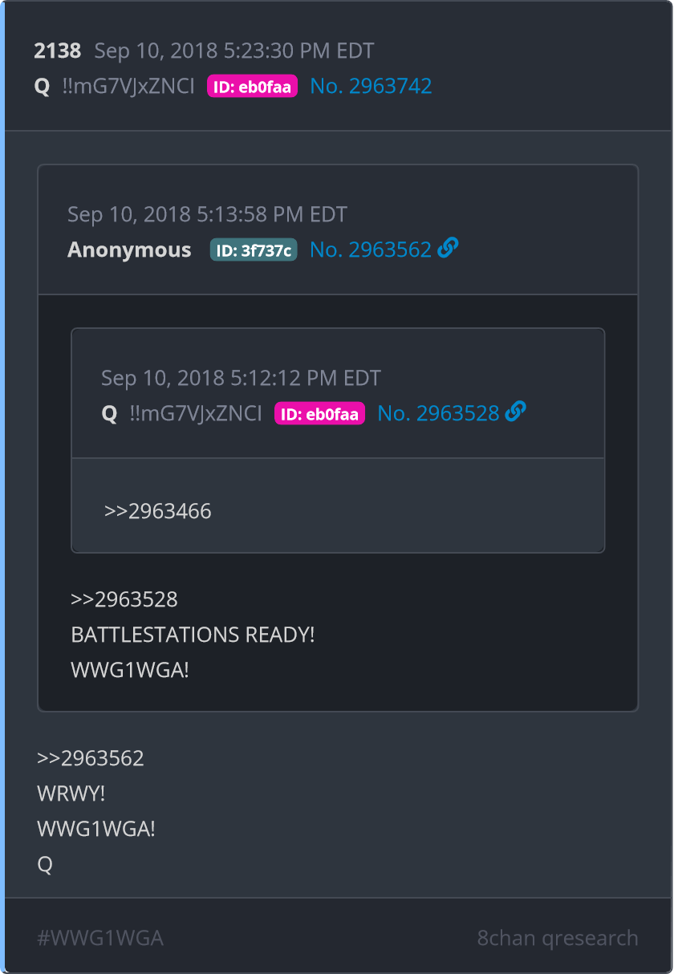Select post number 2138
Screen dimensions: 674x974
tap(58, 51)
